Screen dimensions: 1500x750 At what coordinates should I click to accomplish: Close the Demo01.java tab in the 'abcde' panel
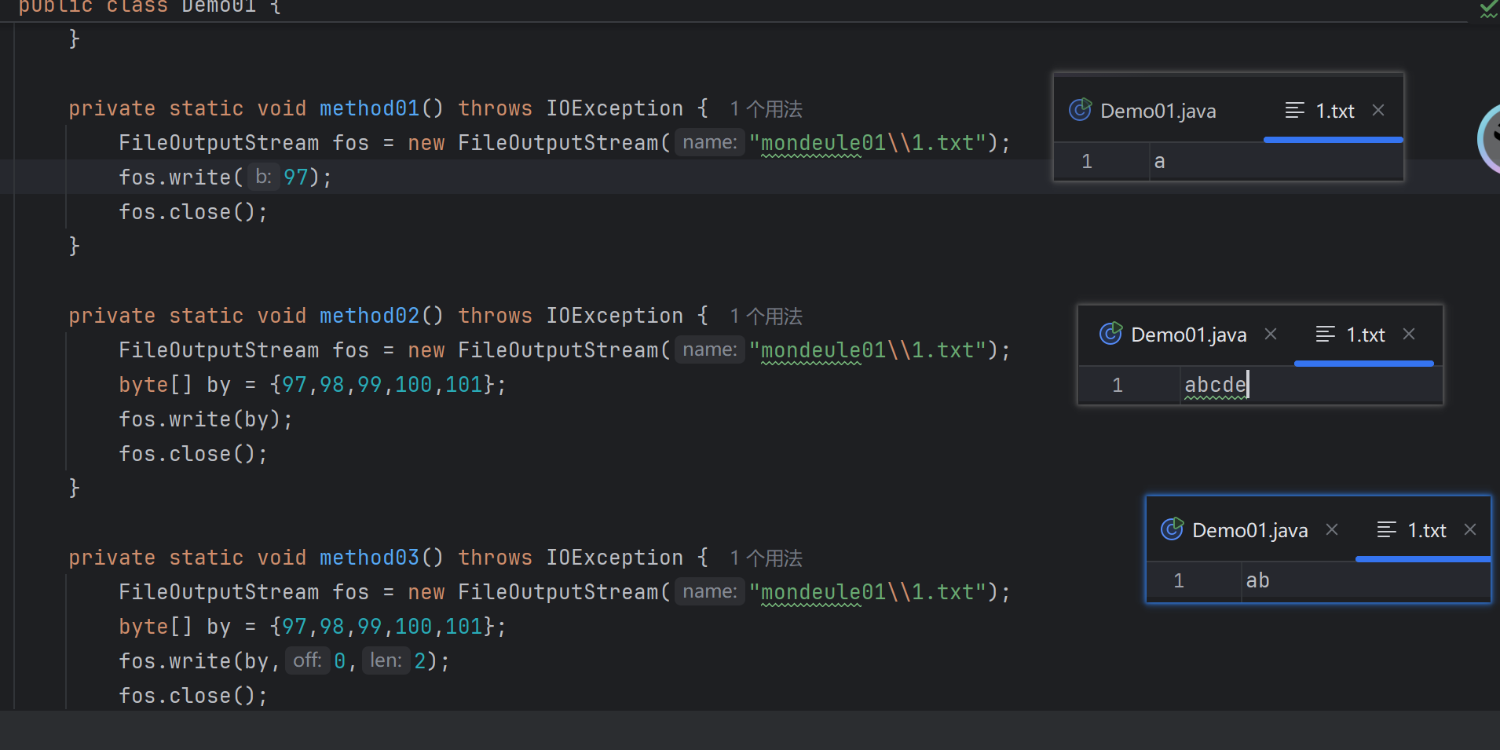(1271, 335)
